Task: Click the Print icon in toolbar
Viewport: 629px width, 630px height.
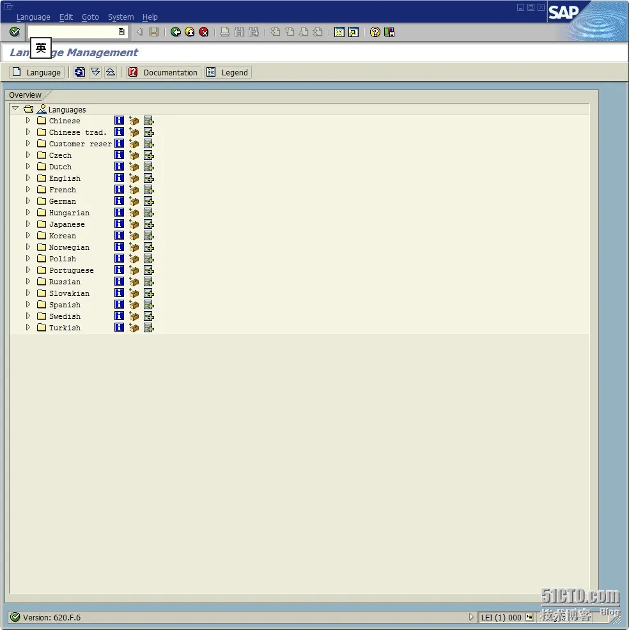Action: click(x=225, y=32)
